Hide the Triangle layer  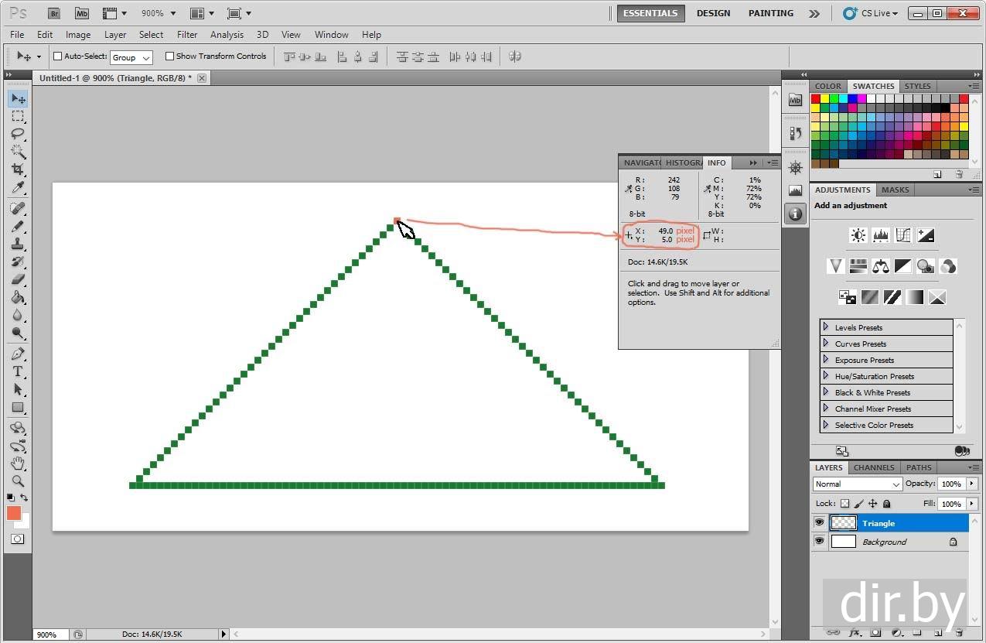click(x=819, y=523)
